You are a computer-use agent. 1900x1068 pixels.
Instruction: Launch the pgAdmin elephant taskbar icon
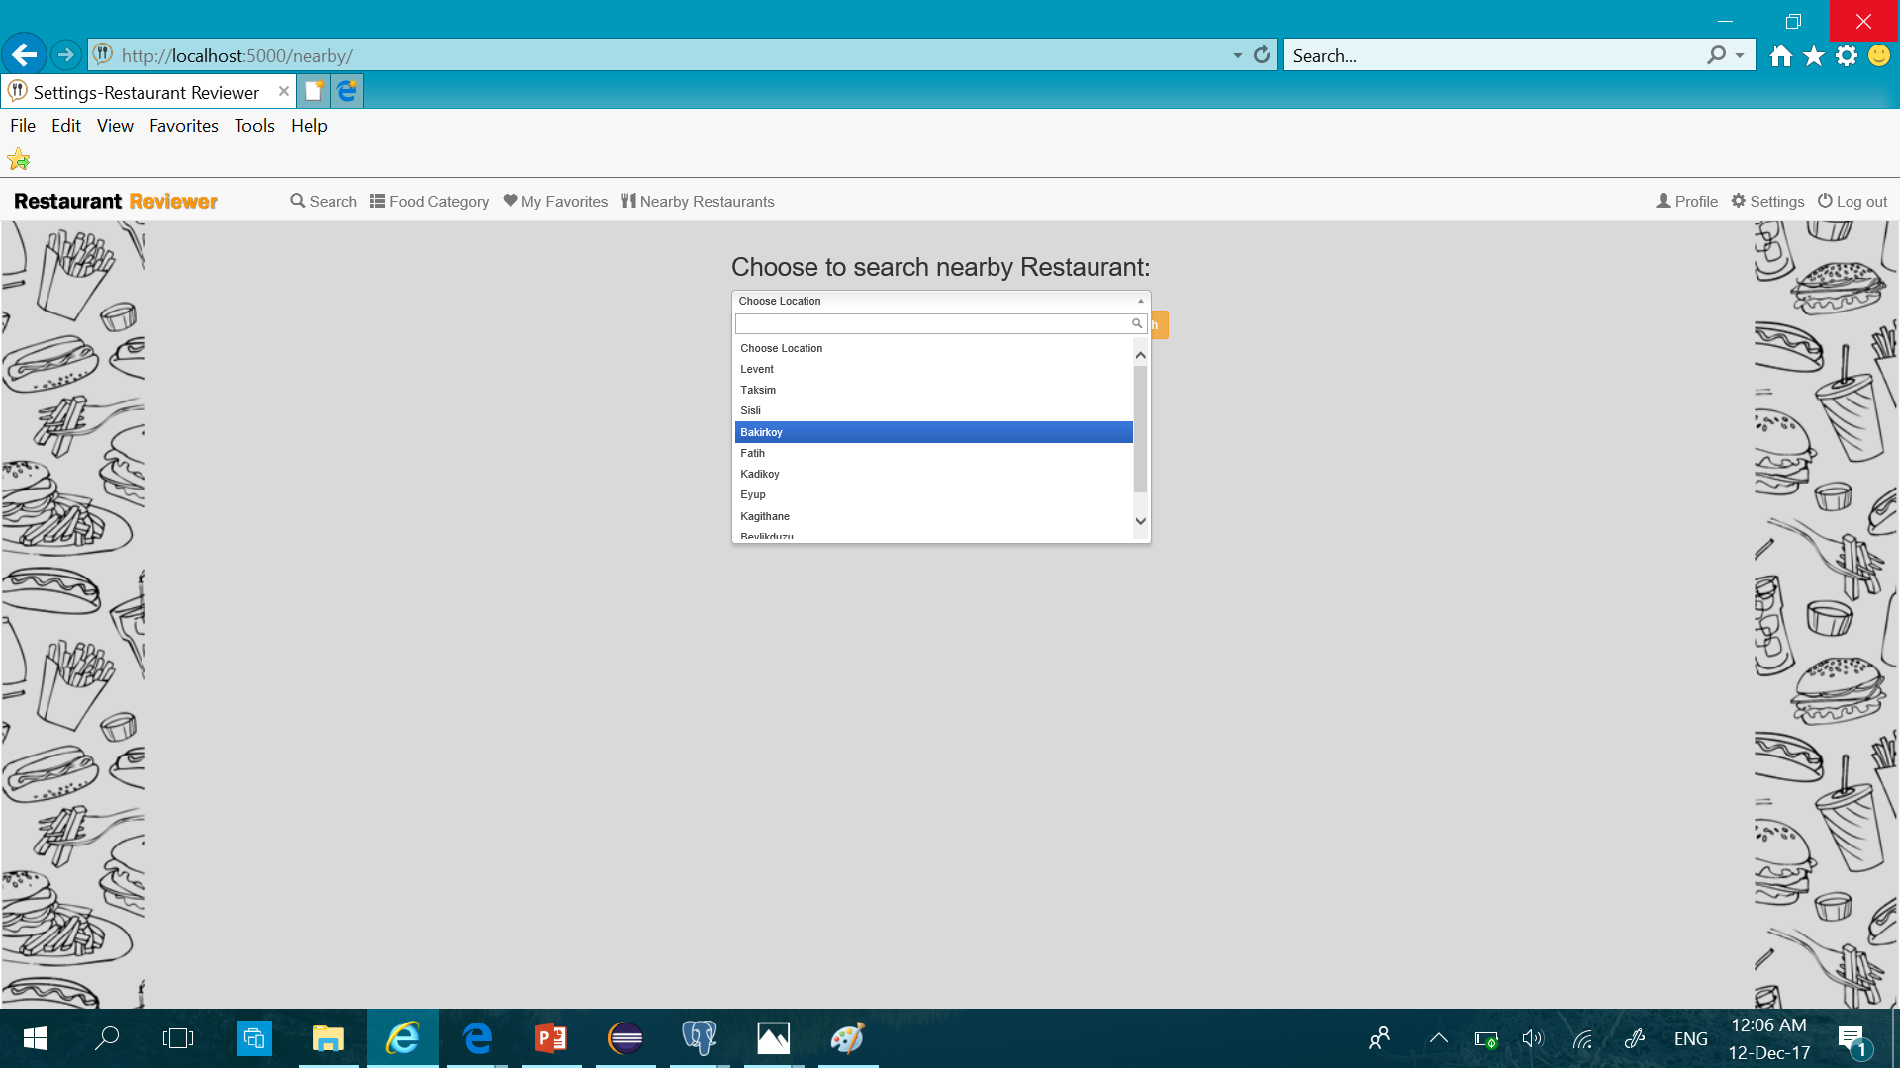(700, 1038)
